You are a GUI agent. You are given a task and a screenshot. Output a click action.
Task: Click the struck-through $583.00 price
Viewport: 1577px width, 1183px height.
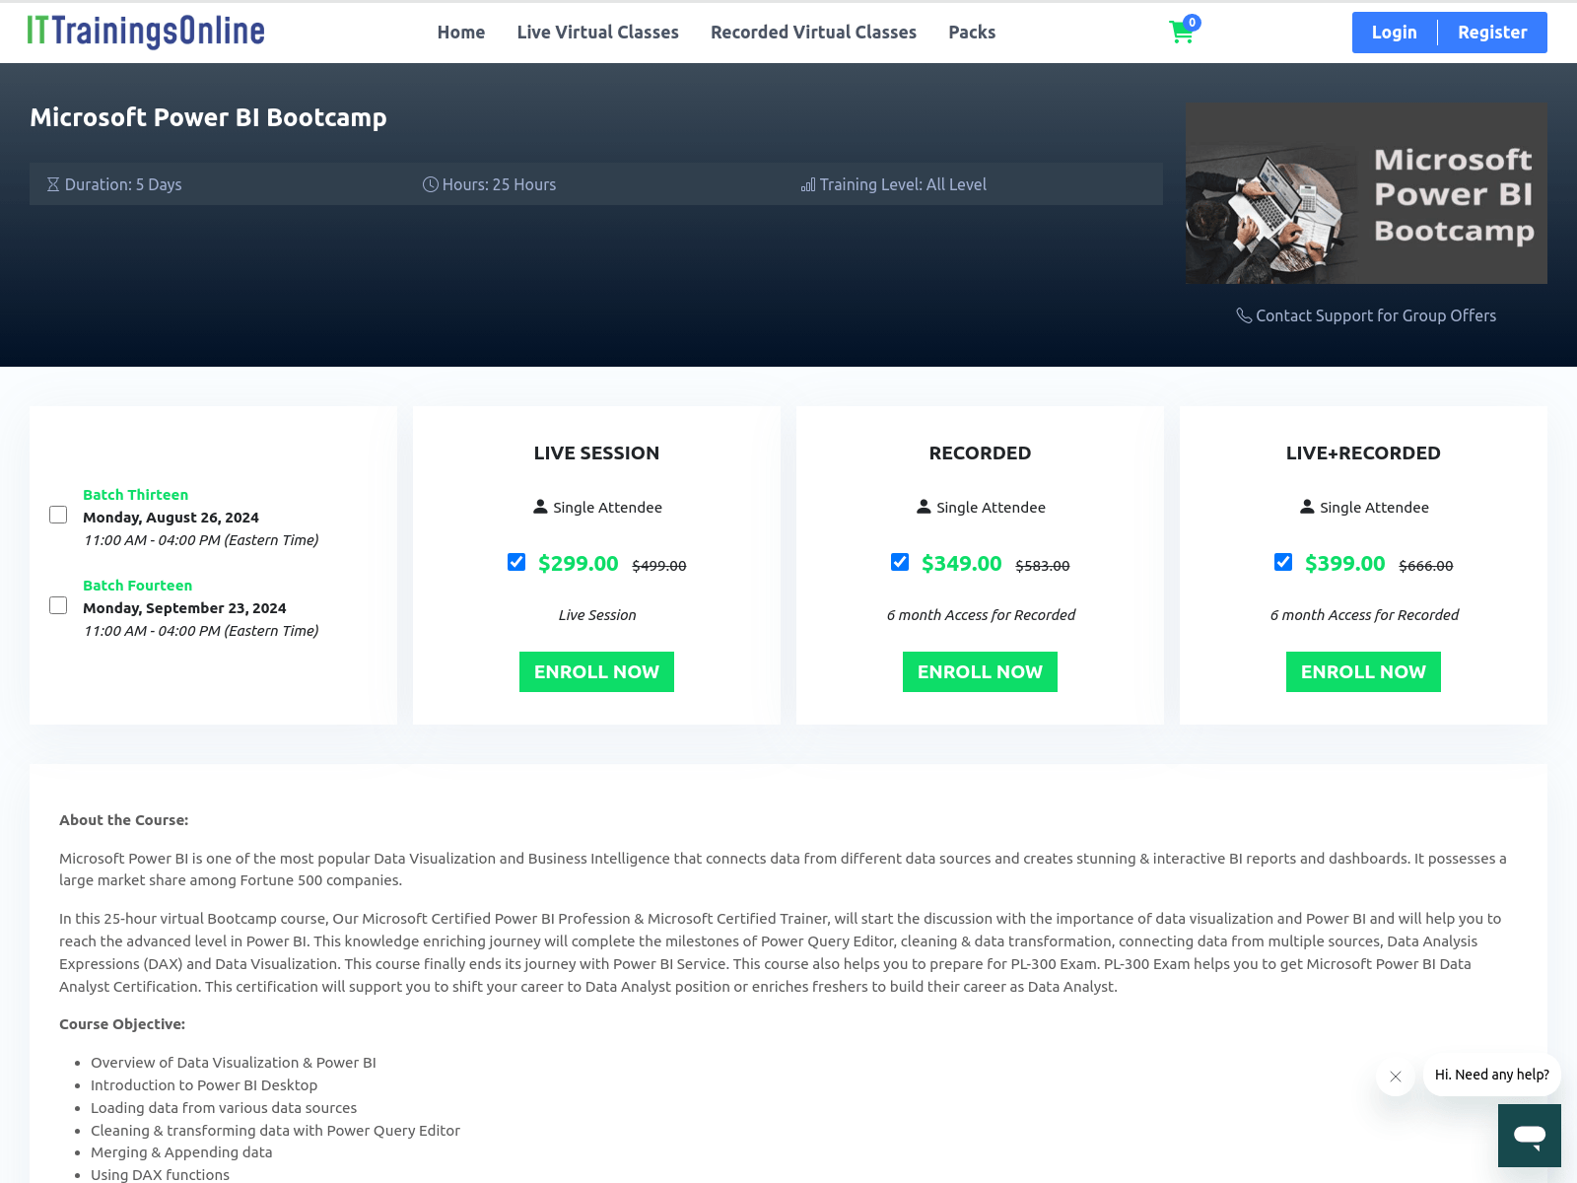click(x=1043, y=566)
